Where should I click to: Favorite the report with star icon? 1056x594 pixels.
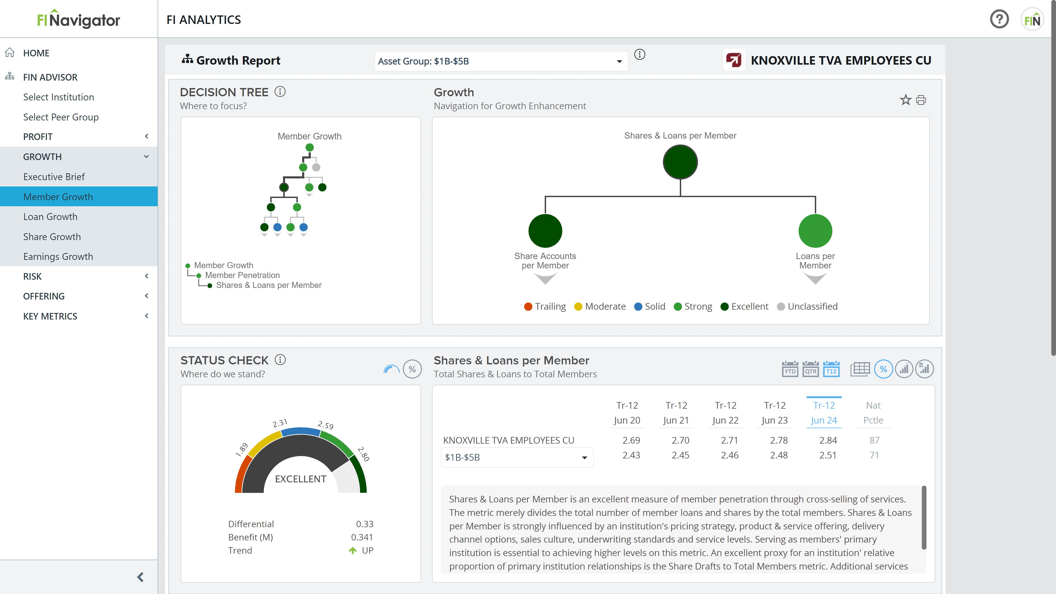(905, 100)
